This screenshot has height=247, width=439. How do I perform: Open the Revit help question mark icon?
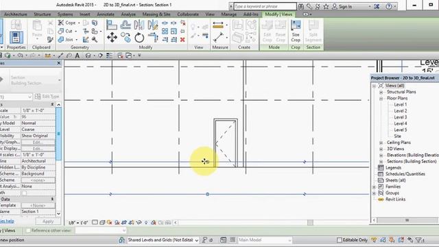pyautogui.click(x=389, y=6)
